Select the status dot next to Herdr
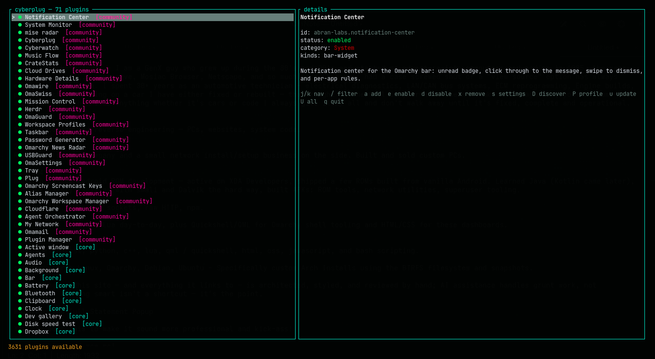Image resolution: width=655 pixels, height=359 pixels. click(20, 109)
